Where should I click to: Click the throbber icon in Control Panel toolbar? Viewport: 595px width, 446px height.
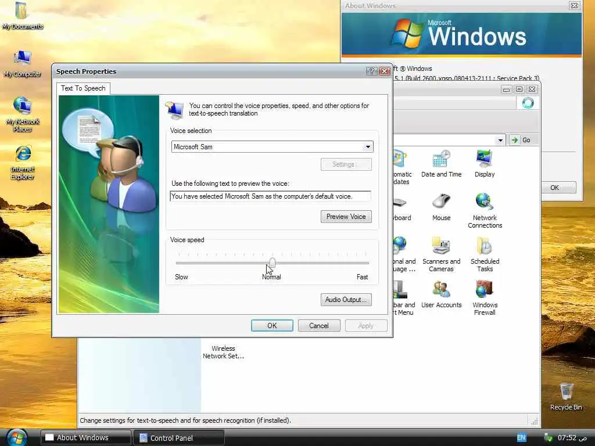[528, 103]
